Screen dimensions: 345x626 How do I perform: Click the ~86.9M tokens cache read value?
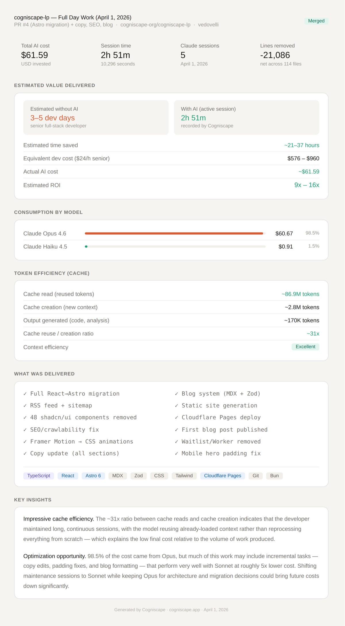coord(300,294)
